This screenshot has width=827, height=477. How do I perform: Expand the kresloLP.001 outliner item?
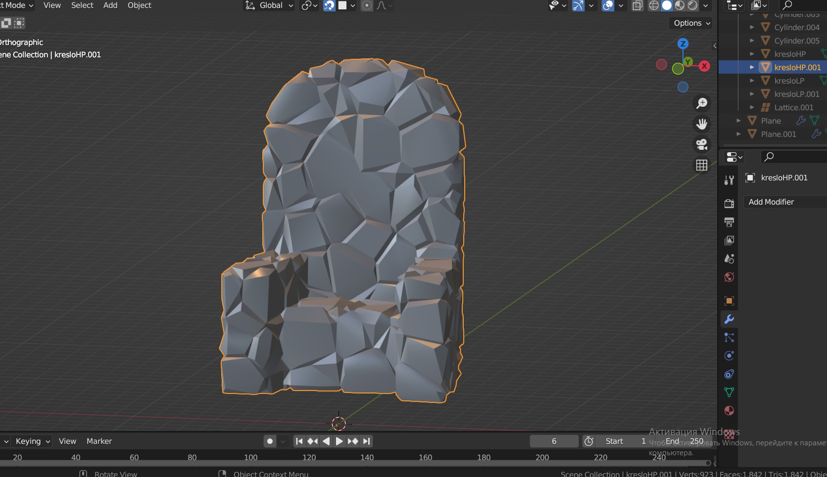[x=752, y=94]
